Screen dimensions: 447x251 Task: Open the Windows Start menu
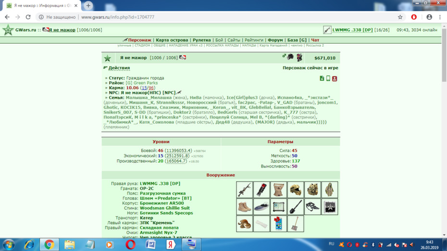(x=9, y=245)
